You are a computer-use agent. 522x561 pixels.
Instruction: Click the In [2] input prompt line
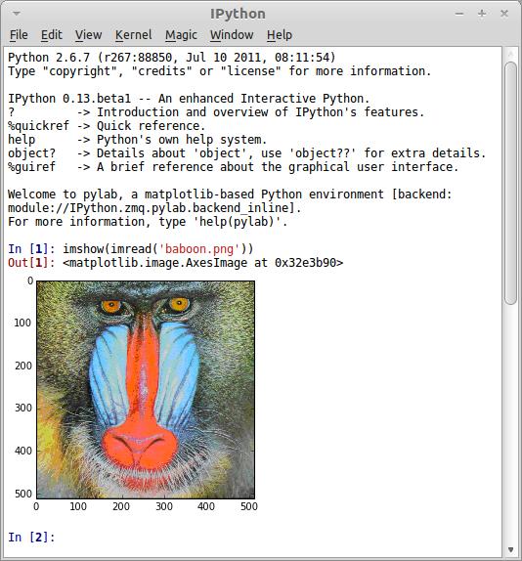[x=250, y=538]
